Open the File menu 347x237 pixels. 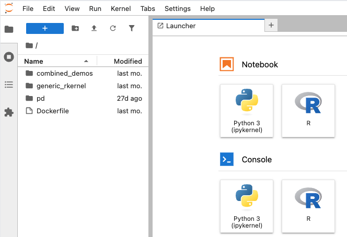click(x=28, y=9)
